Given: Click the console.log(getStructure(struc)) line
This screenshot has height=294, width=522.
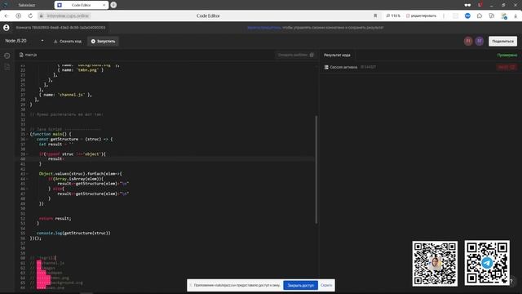Looking at the screenshot, I should (x=73, y=233).
